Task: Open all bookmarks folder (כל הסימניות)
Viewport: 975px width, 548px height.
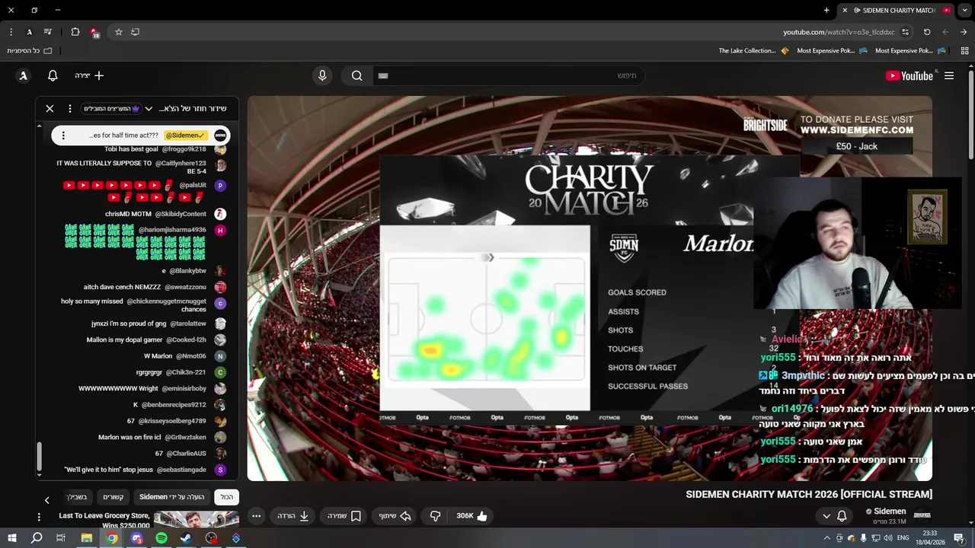Action: pos(29,51)
